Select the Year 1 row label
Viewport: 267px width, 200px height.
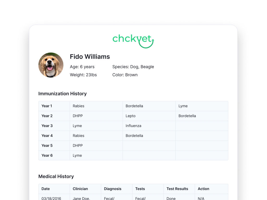[x=47, y=106]
